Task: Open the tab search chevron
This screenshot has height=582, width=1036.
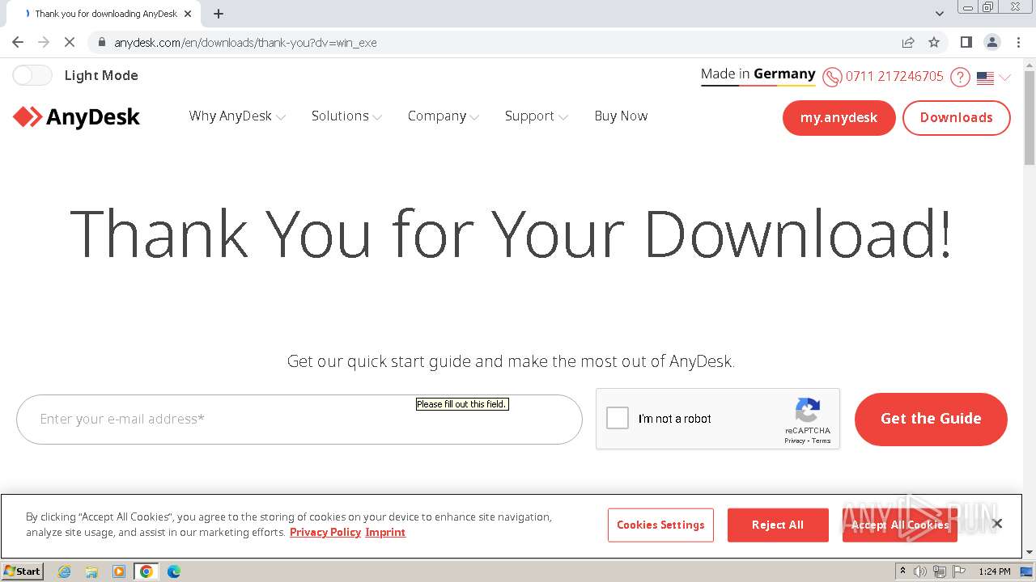Action: [939, 14]
